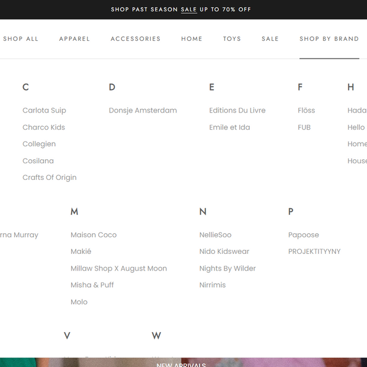Open Donsje Amsterdam brand link
This screenshot has width=367, height=367.
coord(143,111)
